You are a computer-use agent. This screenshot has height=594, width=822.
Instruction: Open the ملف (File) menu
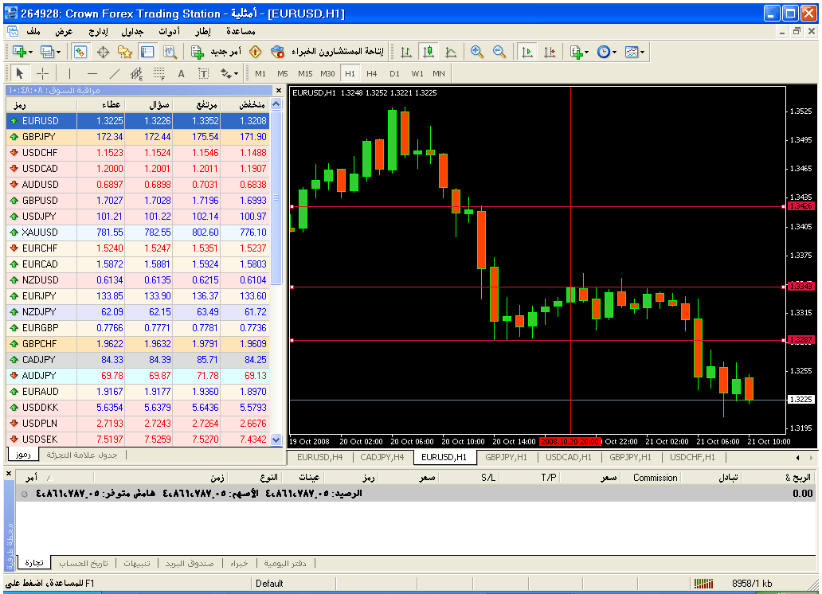[34, 31]
